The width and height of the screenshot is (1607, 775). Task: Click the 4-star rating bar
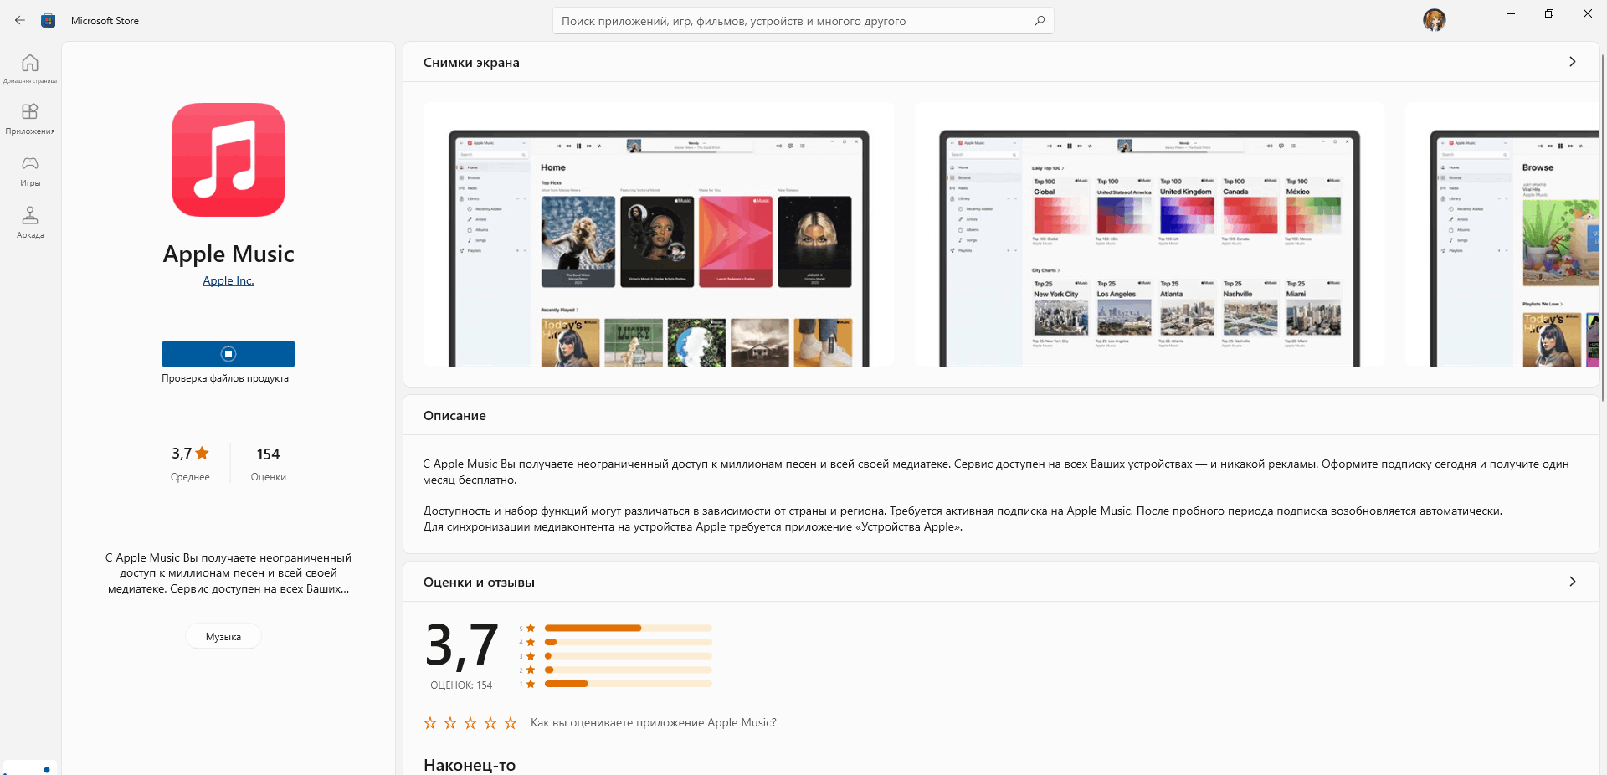pos(629,642)
